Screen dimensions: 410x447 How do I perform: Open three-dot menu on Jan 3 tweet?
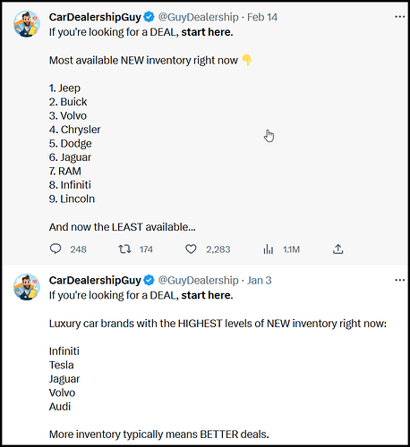[x=400, y=280]
